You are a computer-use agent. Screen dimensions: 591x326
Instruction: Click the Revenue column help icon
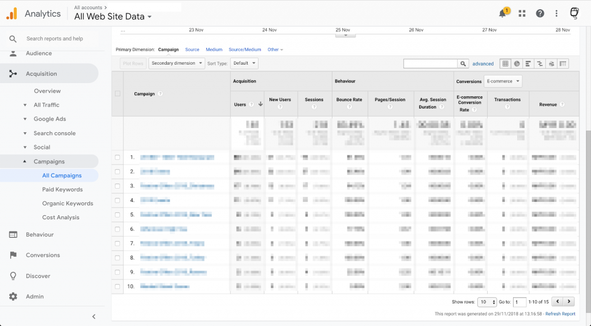pyautogui.click(x=562, y=104)
